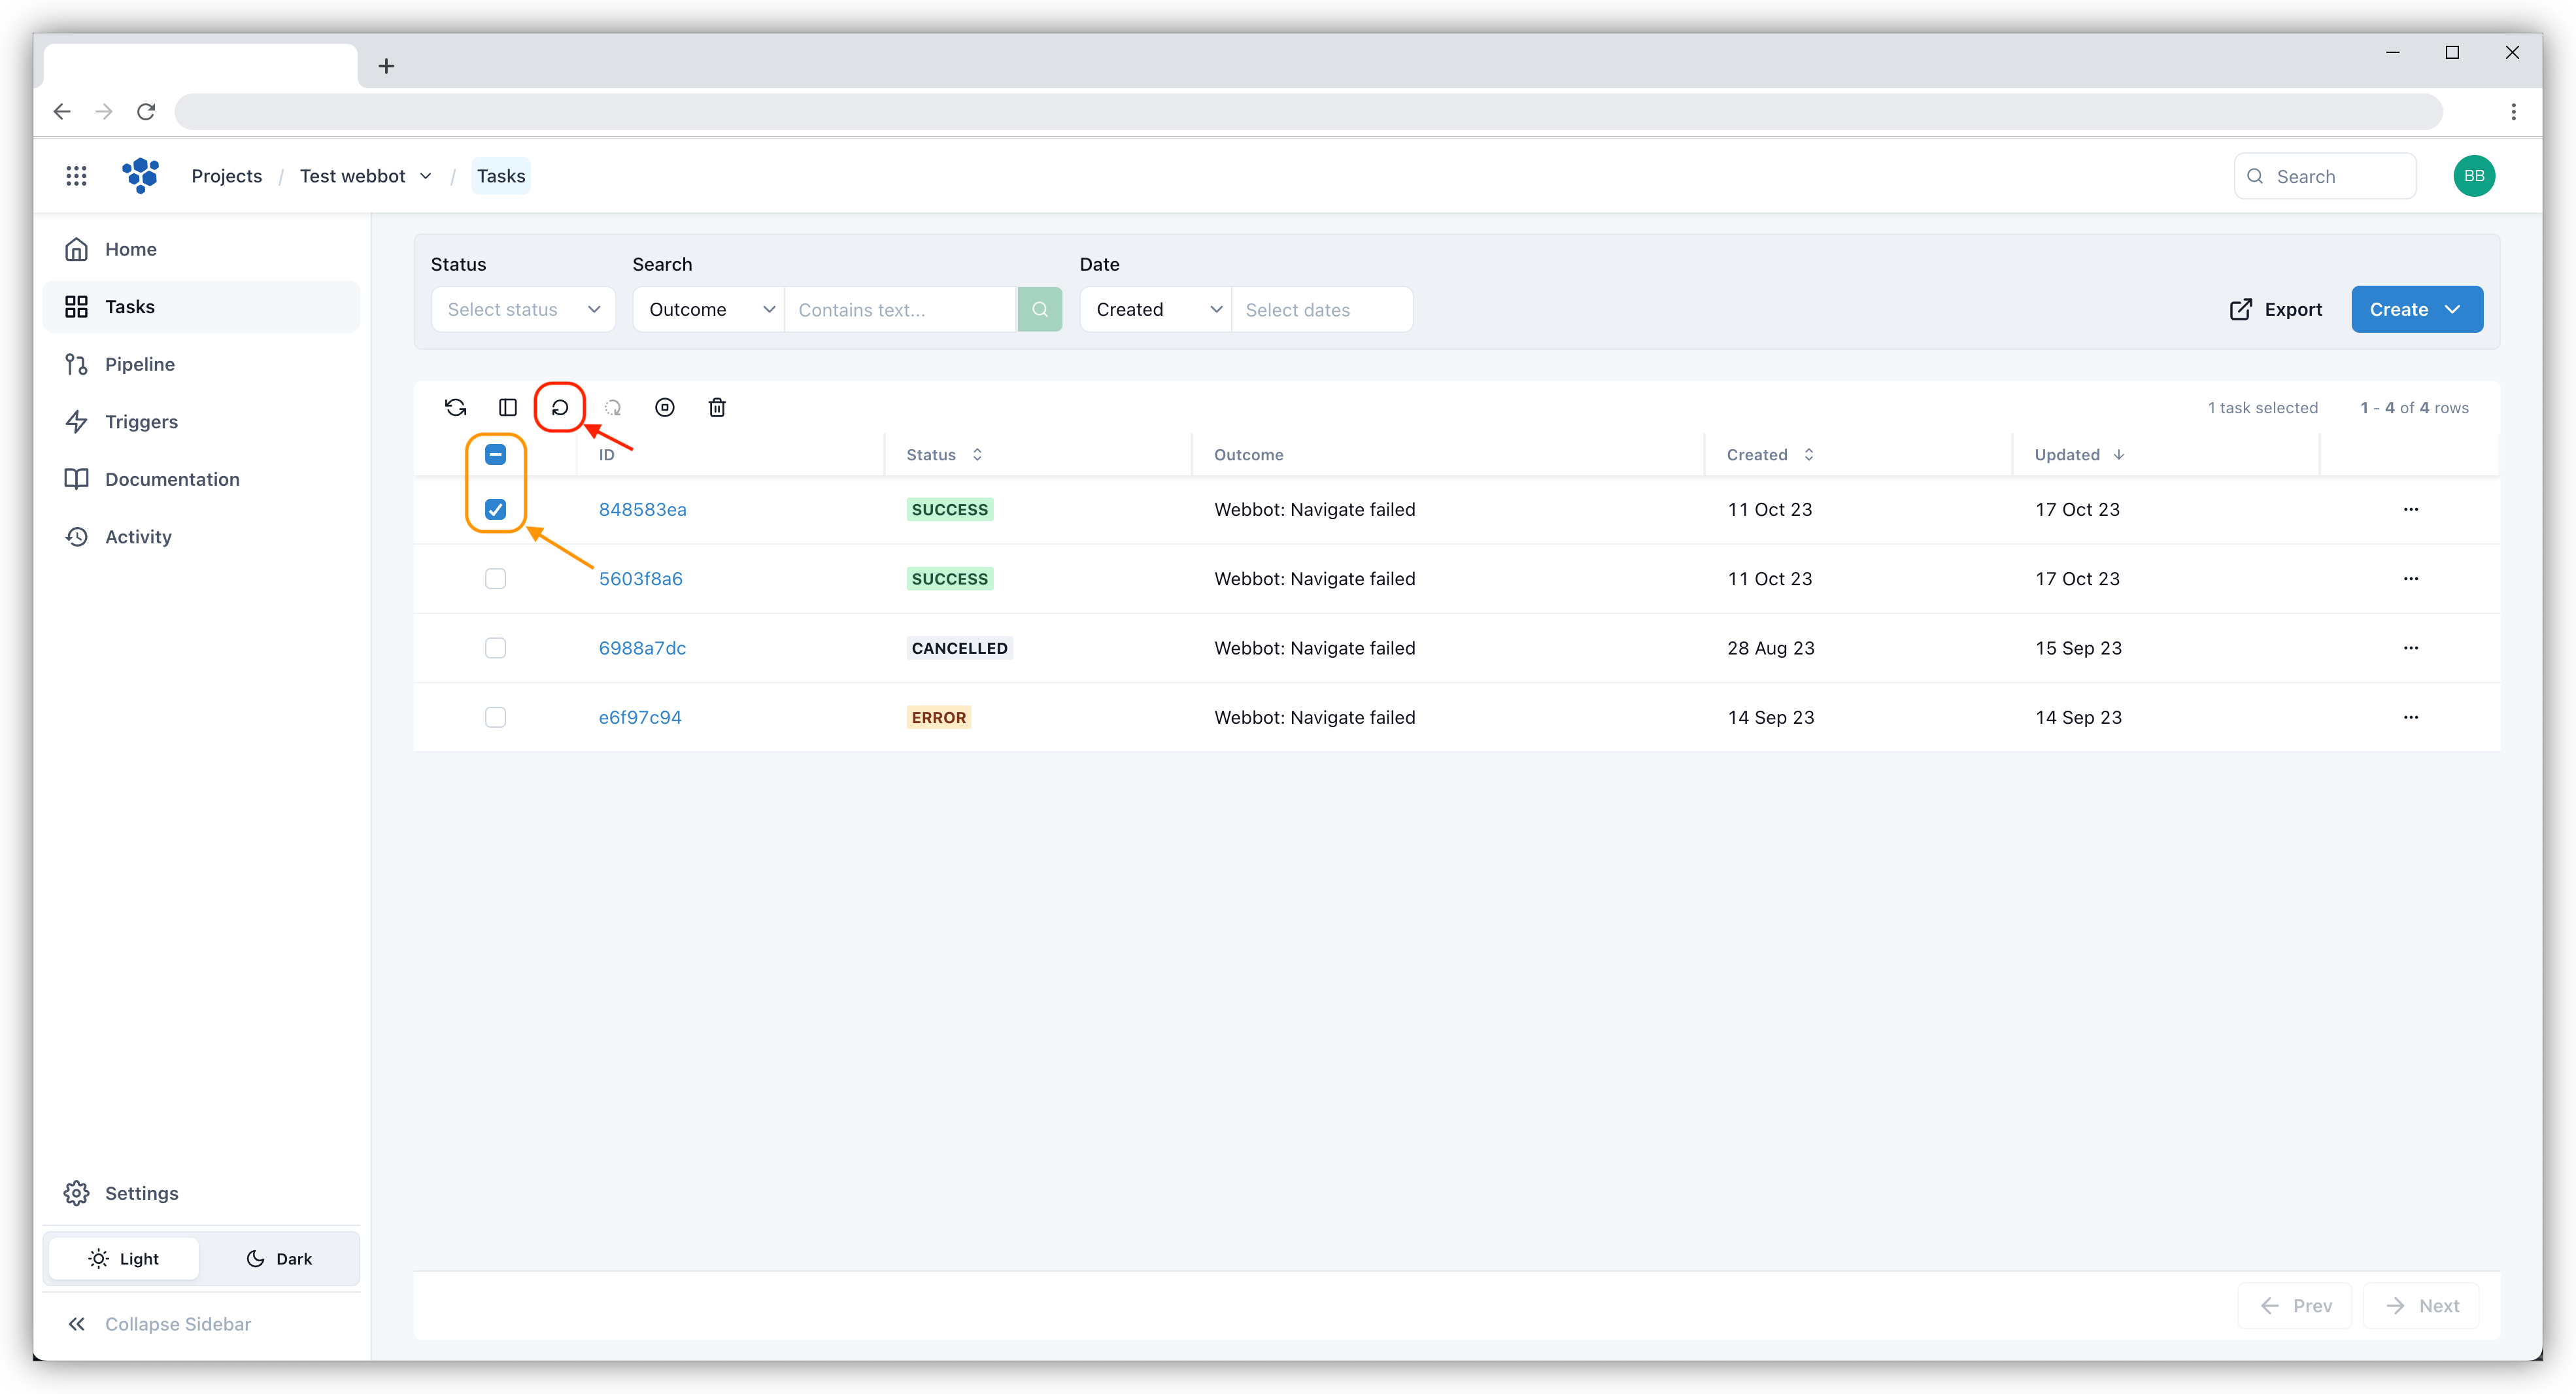Clear the select-all checkbox in table header

click(x=495, y=454)
